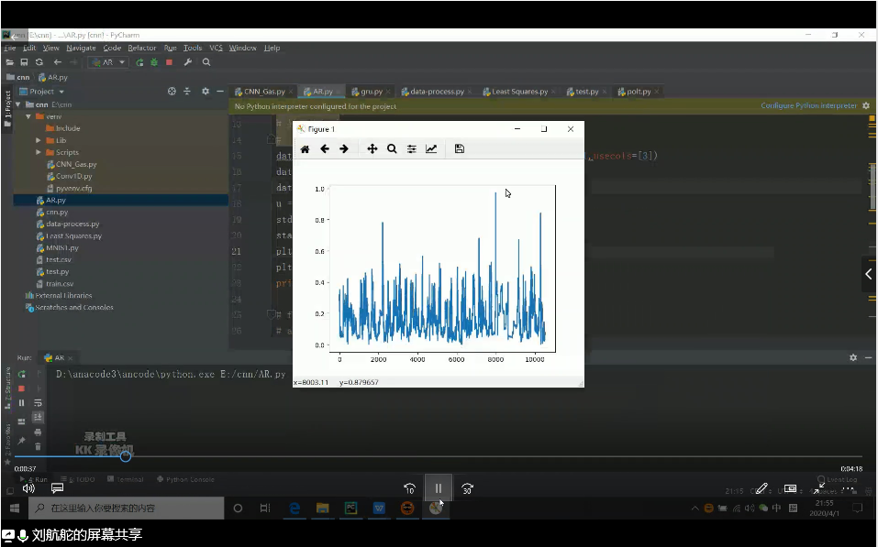Select the Pan axes tool in Figure 1

372,149
